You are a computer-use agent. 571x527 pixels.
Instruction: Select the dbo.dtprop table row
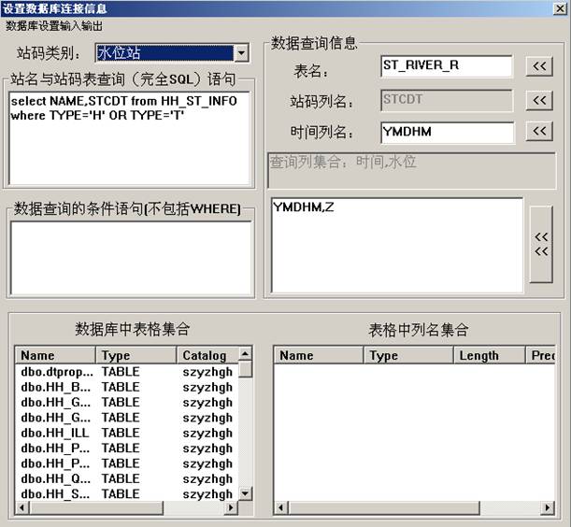click(x=56, y=372)
